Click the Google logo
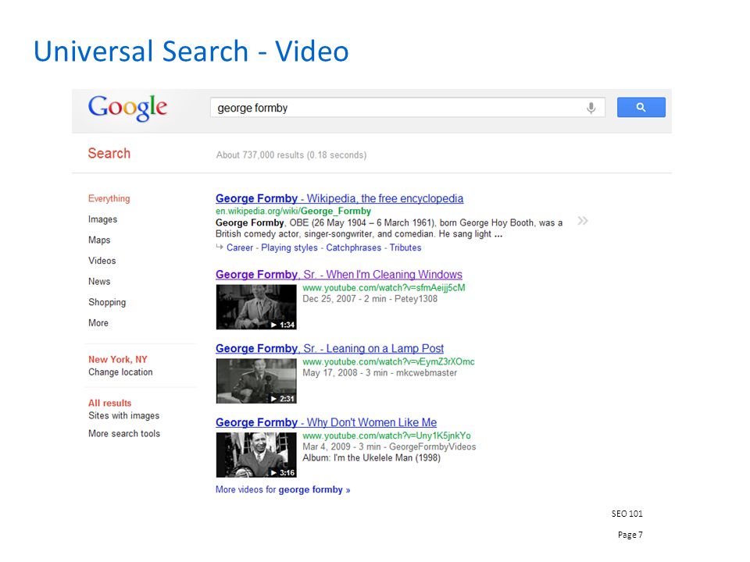This screenshot has width=750, height=562. click(127, 108)
